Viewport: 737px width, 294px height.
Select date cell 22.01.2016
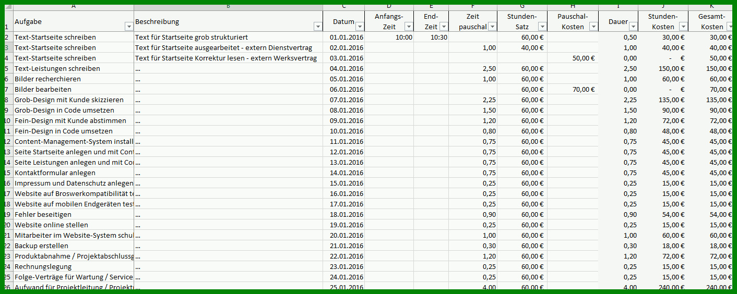[343, 256]
